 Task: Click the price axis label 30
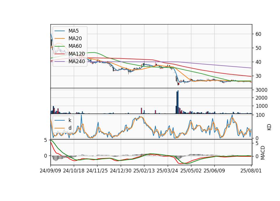coord(258,76)
